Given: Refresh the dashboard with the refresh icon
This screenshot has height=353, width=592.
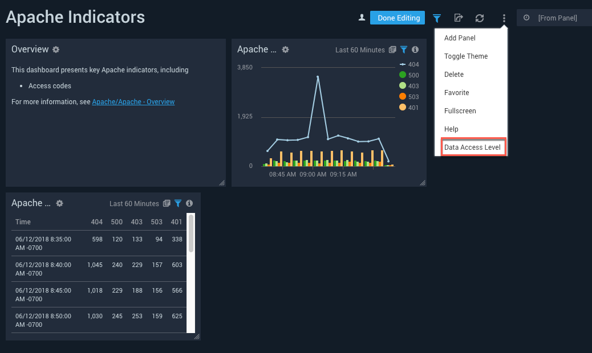Looking at the screenshot, I should click(x=480, y=18).
